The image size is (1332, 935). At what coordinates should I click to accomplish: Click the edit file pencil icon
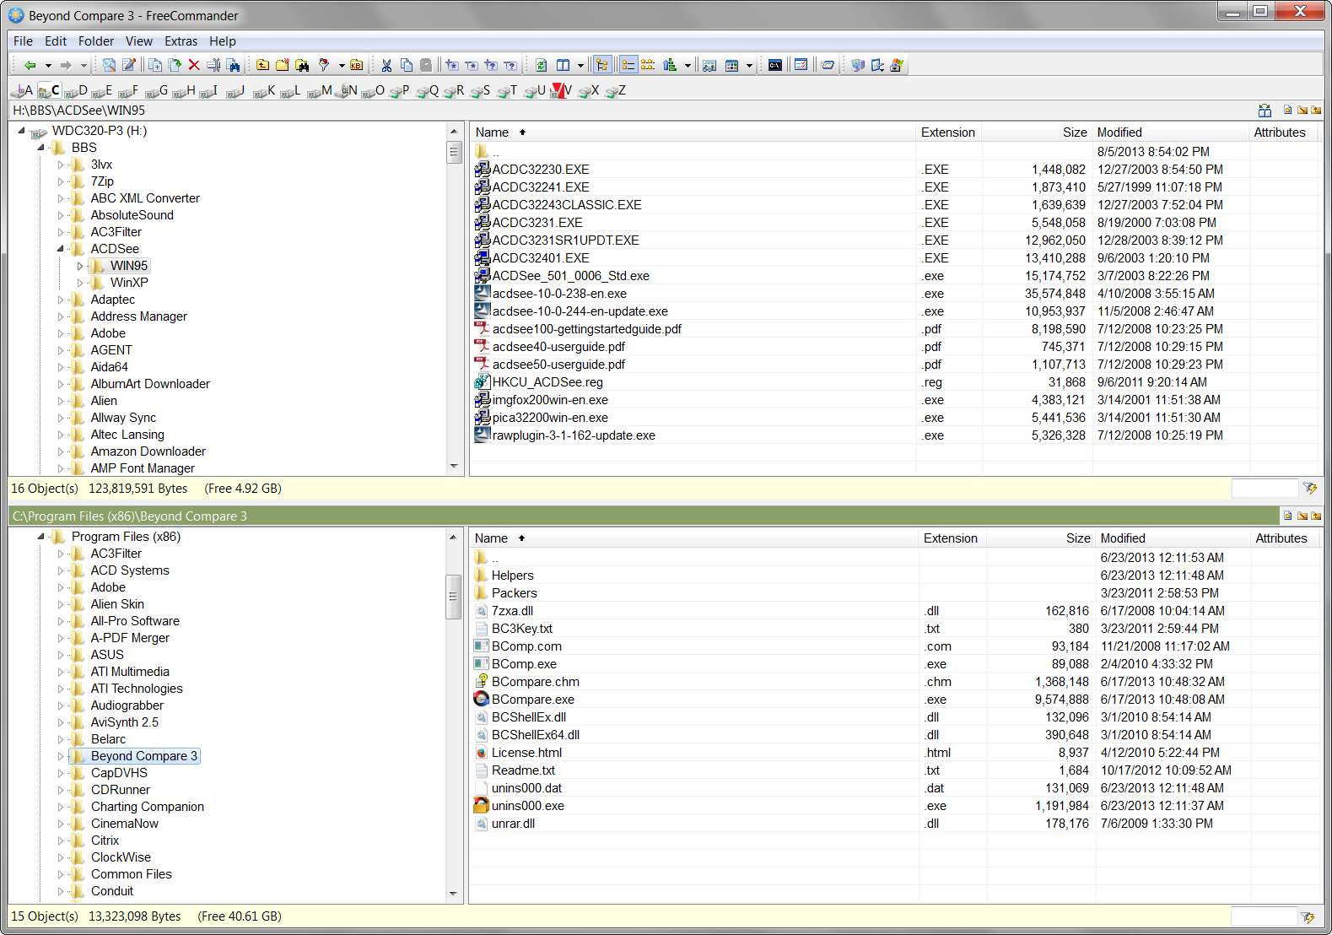point(128,65)
